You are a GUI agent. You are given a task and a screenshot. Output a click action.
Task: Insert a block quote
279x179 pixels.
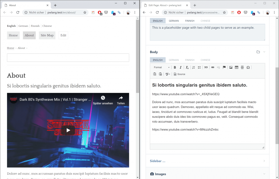pyautogui.click(x=206, y=67)
